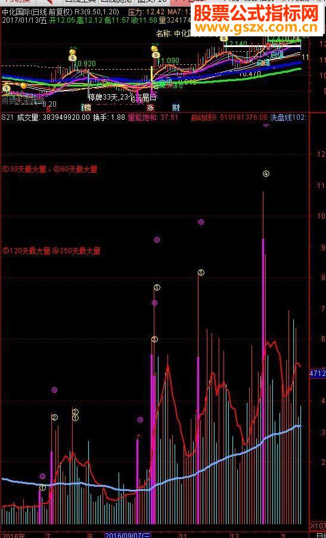This screenshot has width=326, height=538.
Task: Click the purple circle marker above the 2016/09/07 bar
Action: pos(140,419)
